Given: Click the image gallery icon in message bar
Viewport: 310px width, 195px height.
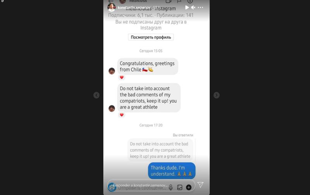Looking at the screenshot, I should [179, 187].
